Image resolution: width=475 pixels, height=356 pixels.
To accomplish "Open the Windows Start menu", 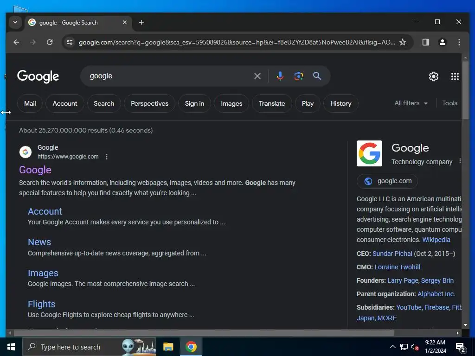I will tap(11, 347).
